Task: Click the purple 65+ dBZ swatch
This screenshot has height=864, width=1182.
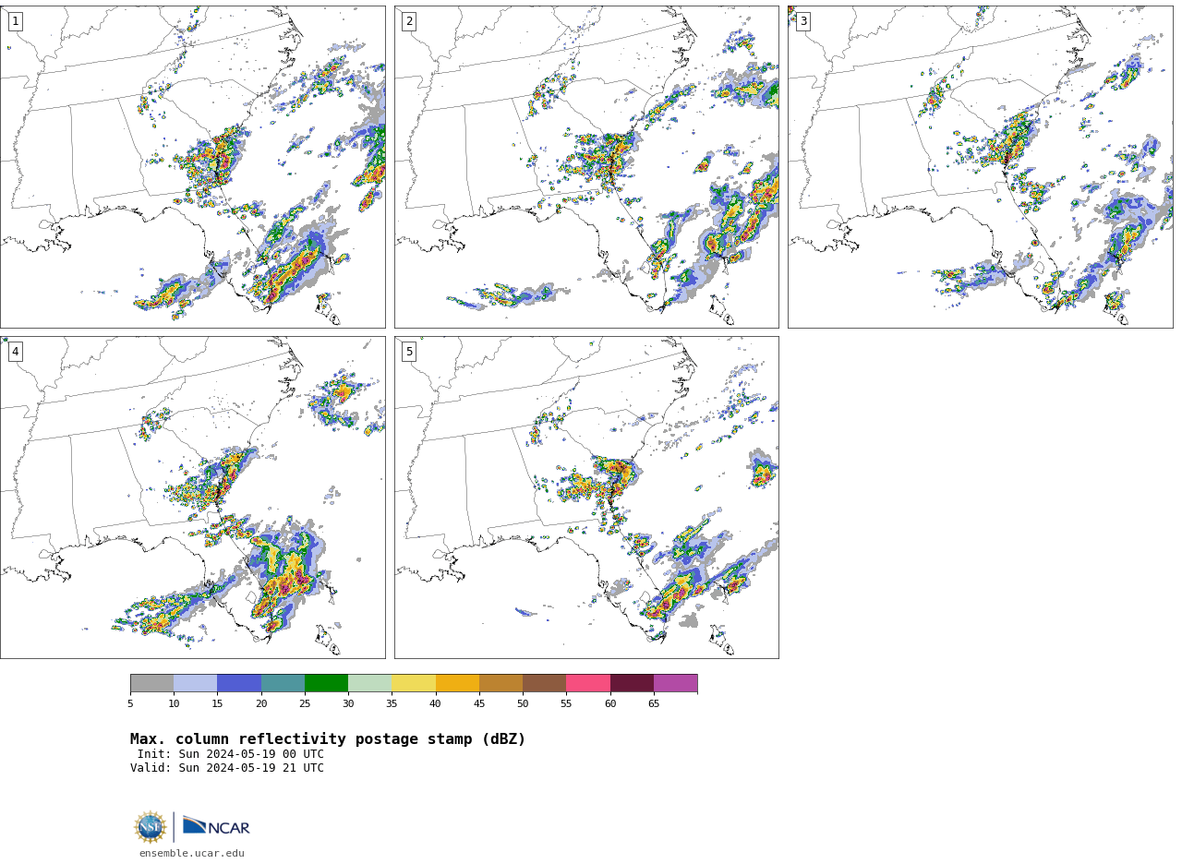Action: [x=675, y=683]
